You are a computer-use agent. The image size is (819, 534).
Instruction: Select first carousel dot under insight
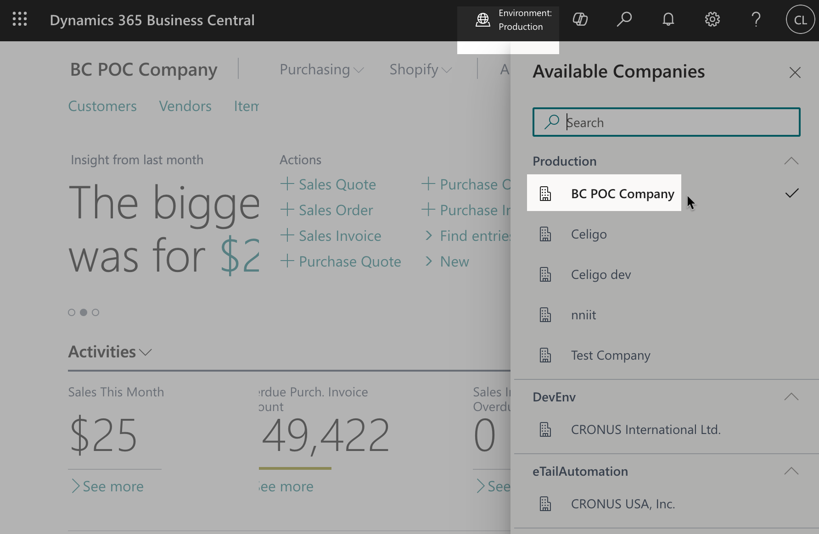tap(72, 312)
